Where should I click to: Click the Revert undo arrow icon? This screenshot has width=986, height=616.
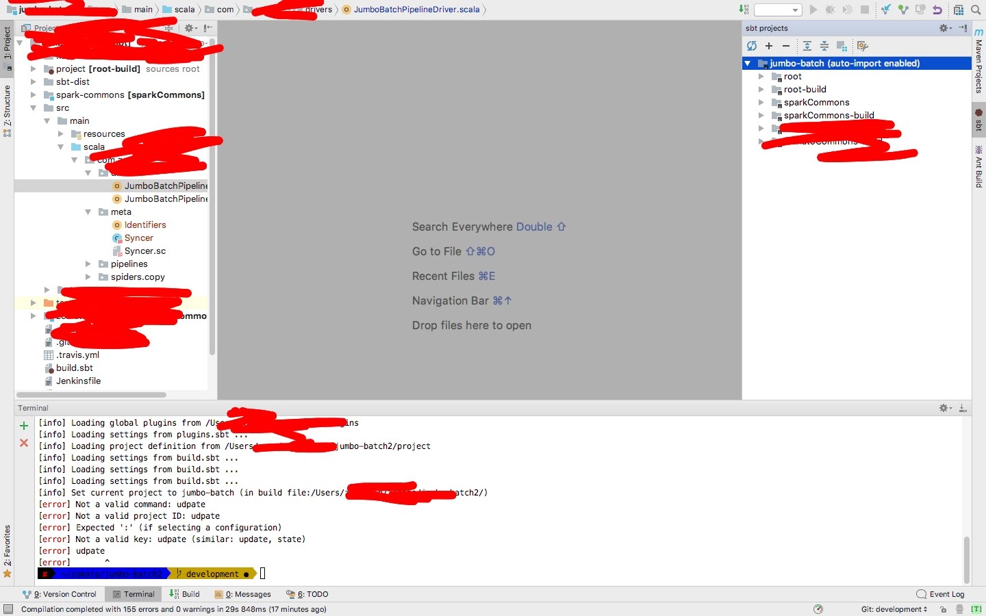(x=937, y=10)
